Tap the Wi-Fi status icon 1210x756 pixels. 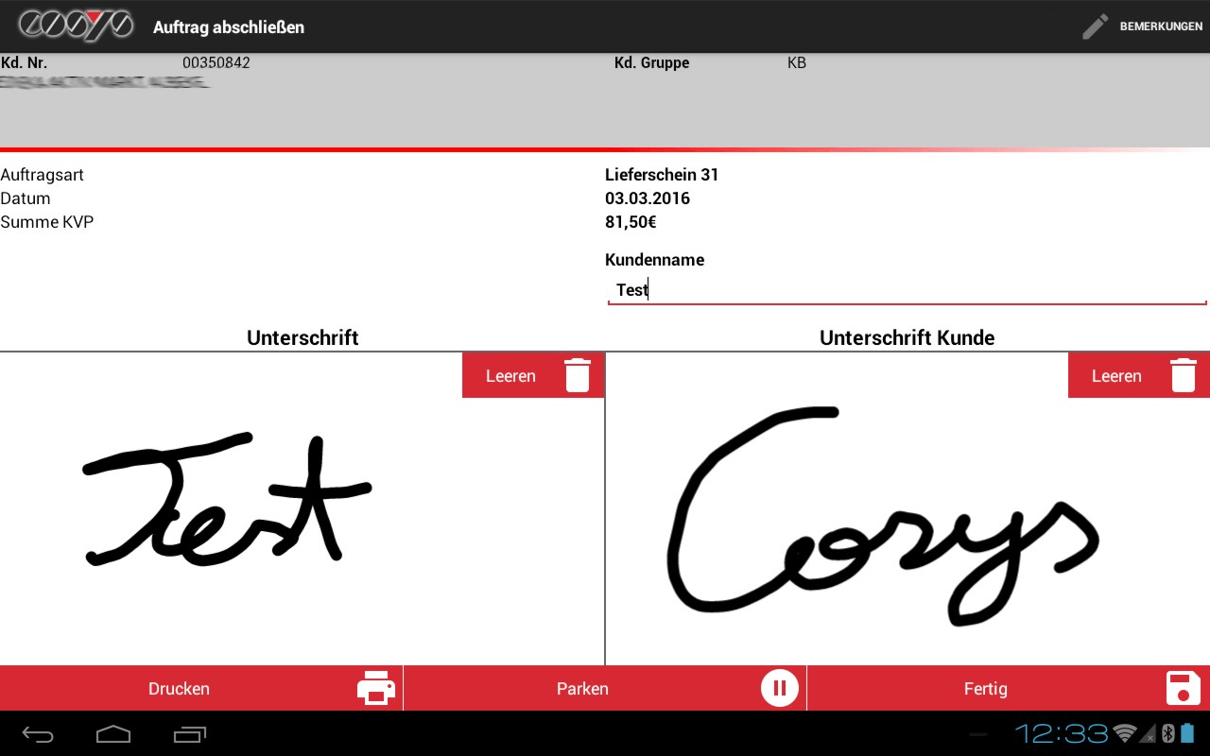(x=1125, y=733)
